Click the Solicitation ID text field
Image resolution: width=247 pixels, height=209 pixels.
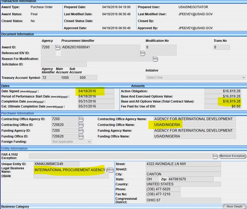tap(64, 64)
